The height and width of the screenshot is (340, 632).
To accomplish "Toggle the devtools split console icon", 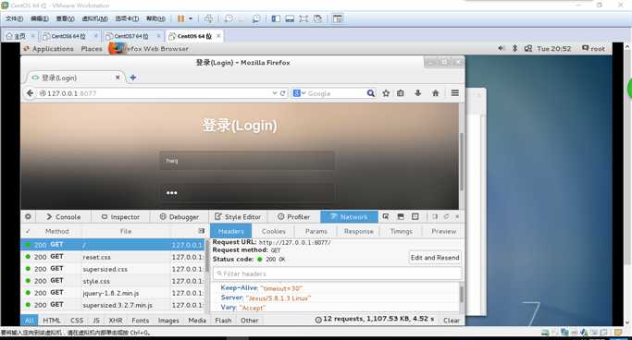I will (401, 216).
